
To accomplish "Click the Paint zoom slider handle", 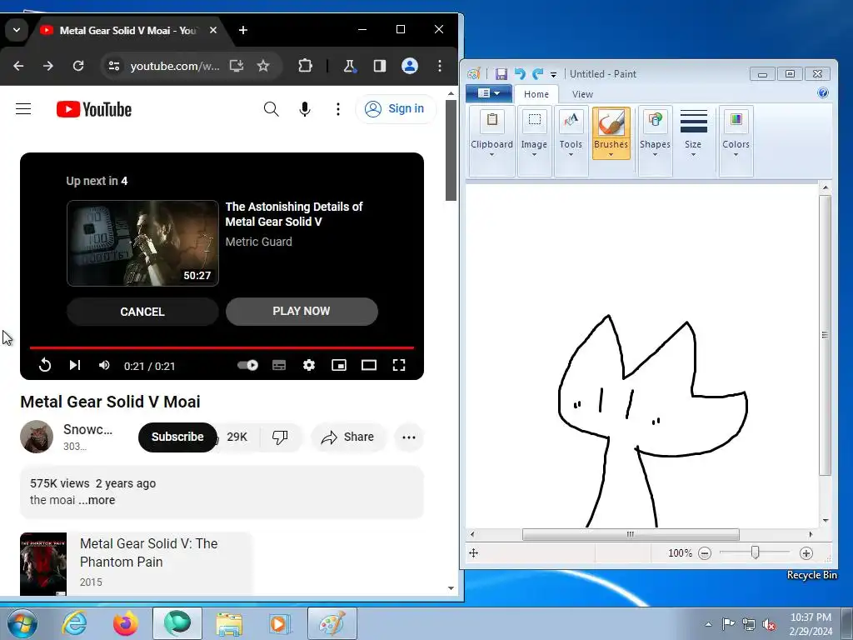I will click(x=755, y=553).
